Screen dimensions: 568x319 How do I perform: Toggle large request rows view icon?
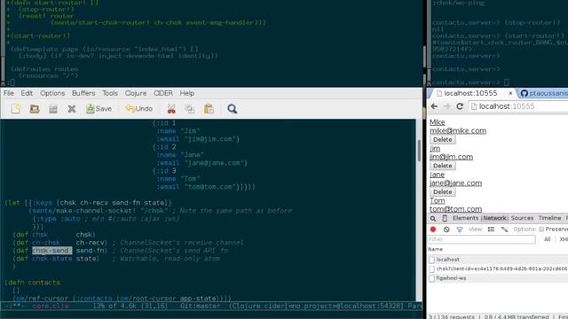click(x=491, y=230)
